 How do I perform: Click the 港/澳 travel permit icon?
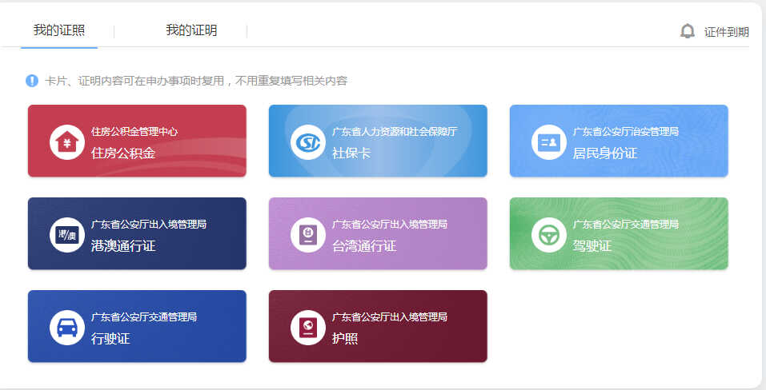(x=66, y=235)
